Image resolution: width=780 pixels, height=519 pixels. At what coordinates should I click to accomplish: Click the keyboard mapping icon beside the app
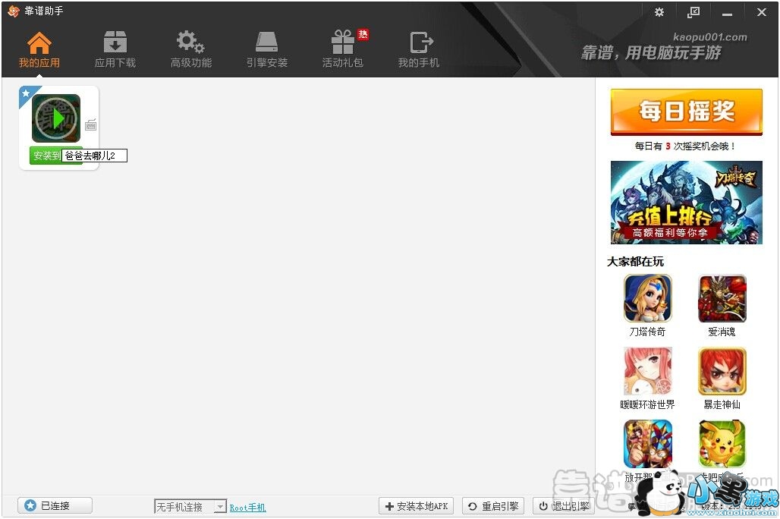(90, 125)
